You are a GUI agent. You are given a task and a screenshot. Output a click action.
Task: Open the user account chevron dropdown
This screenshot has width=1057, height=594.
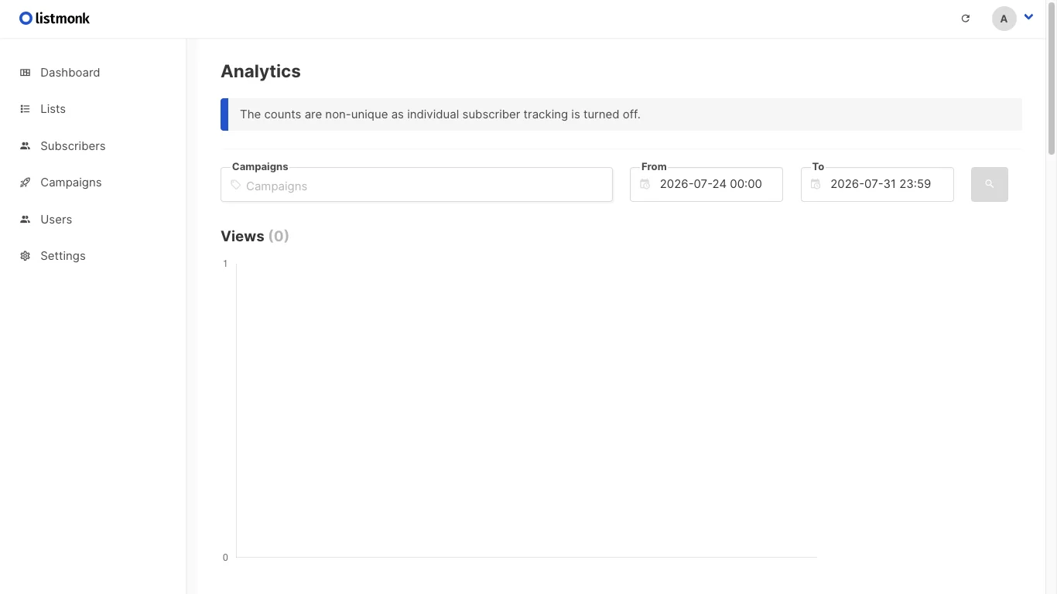tap(1028, 17)
